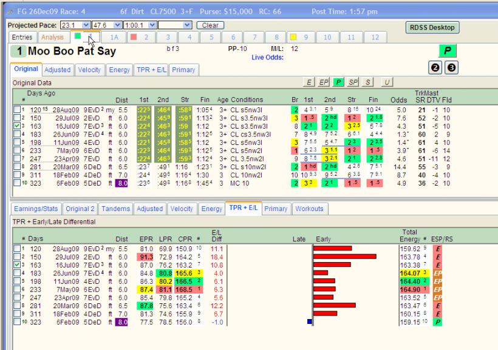This screenshot has height=350, width=498.
Task: Switch upper panel to Adjusted tab
Action: pyautogui.click(x=58, y=70)
